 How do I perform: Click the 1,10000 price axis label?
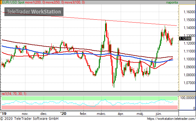[x=189, y=59]
